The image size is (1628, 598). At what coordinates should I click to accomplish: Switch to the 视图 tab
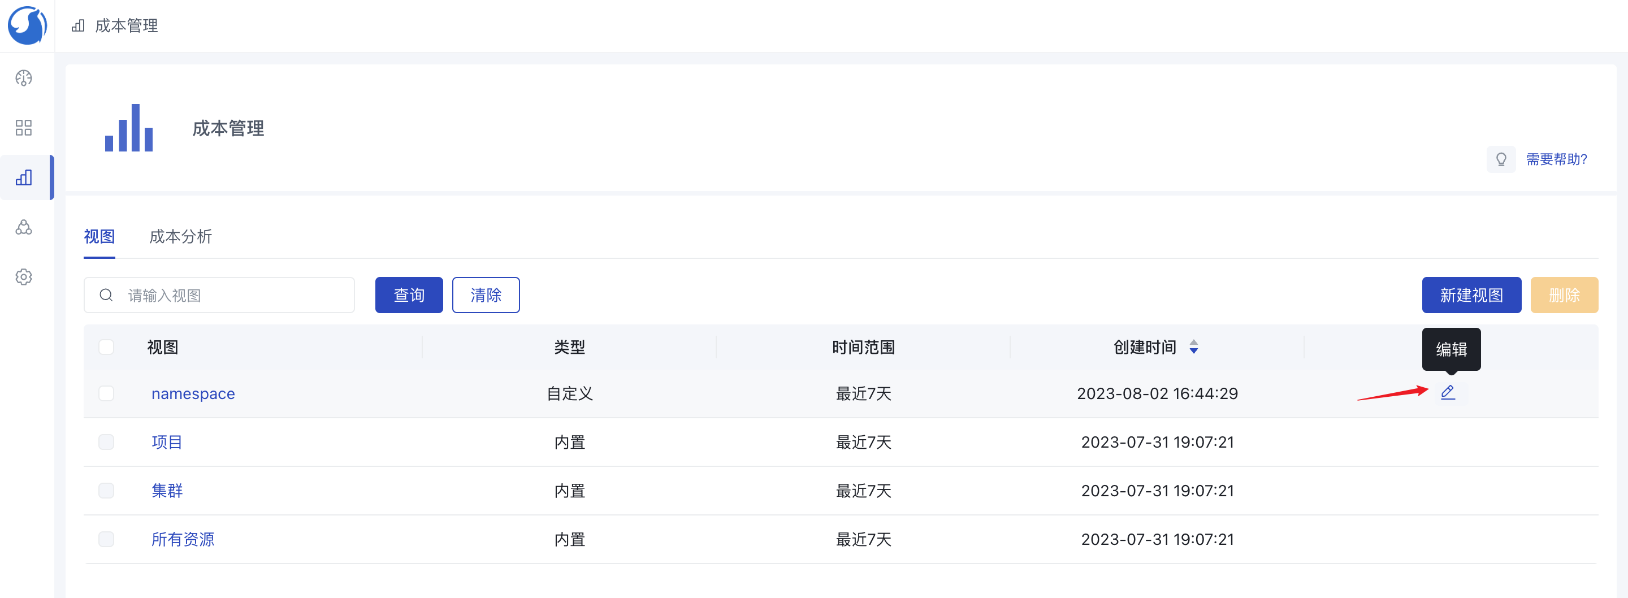click(x=99, y=236)
